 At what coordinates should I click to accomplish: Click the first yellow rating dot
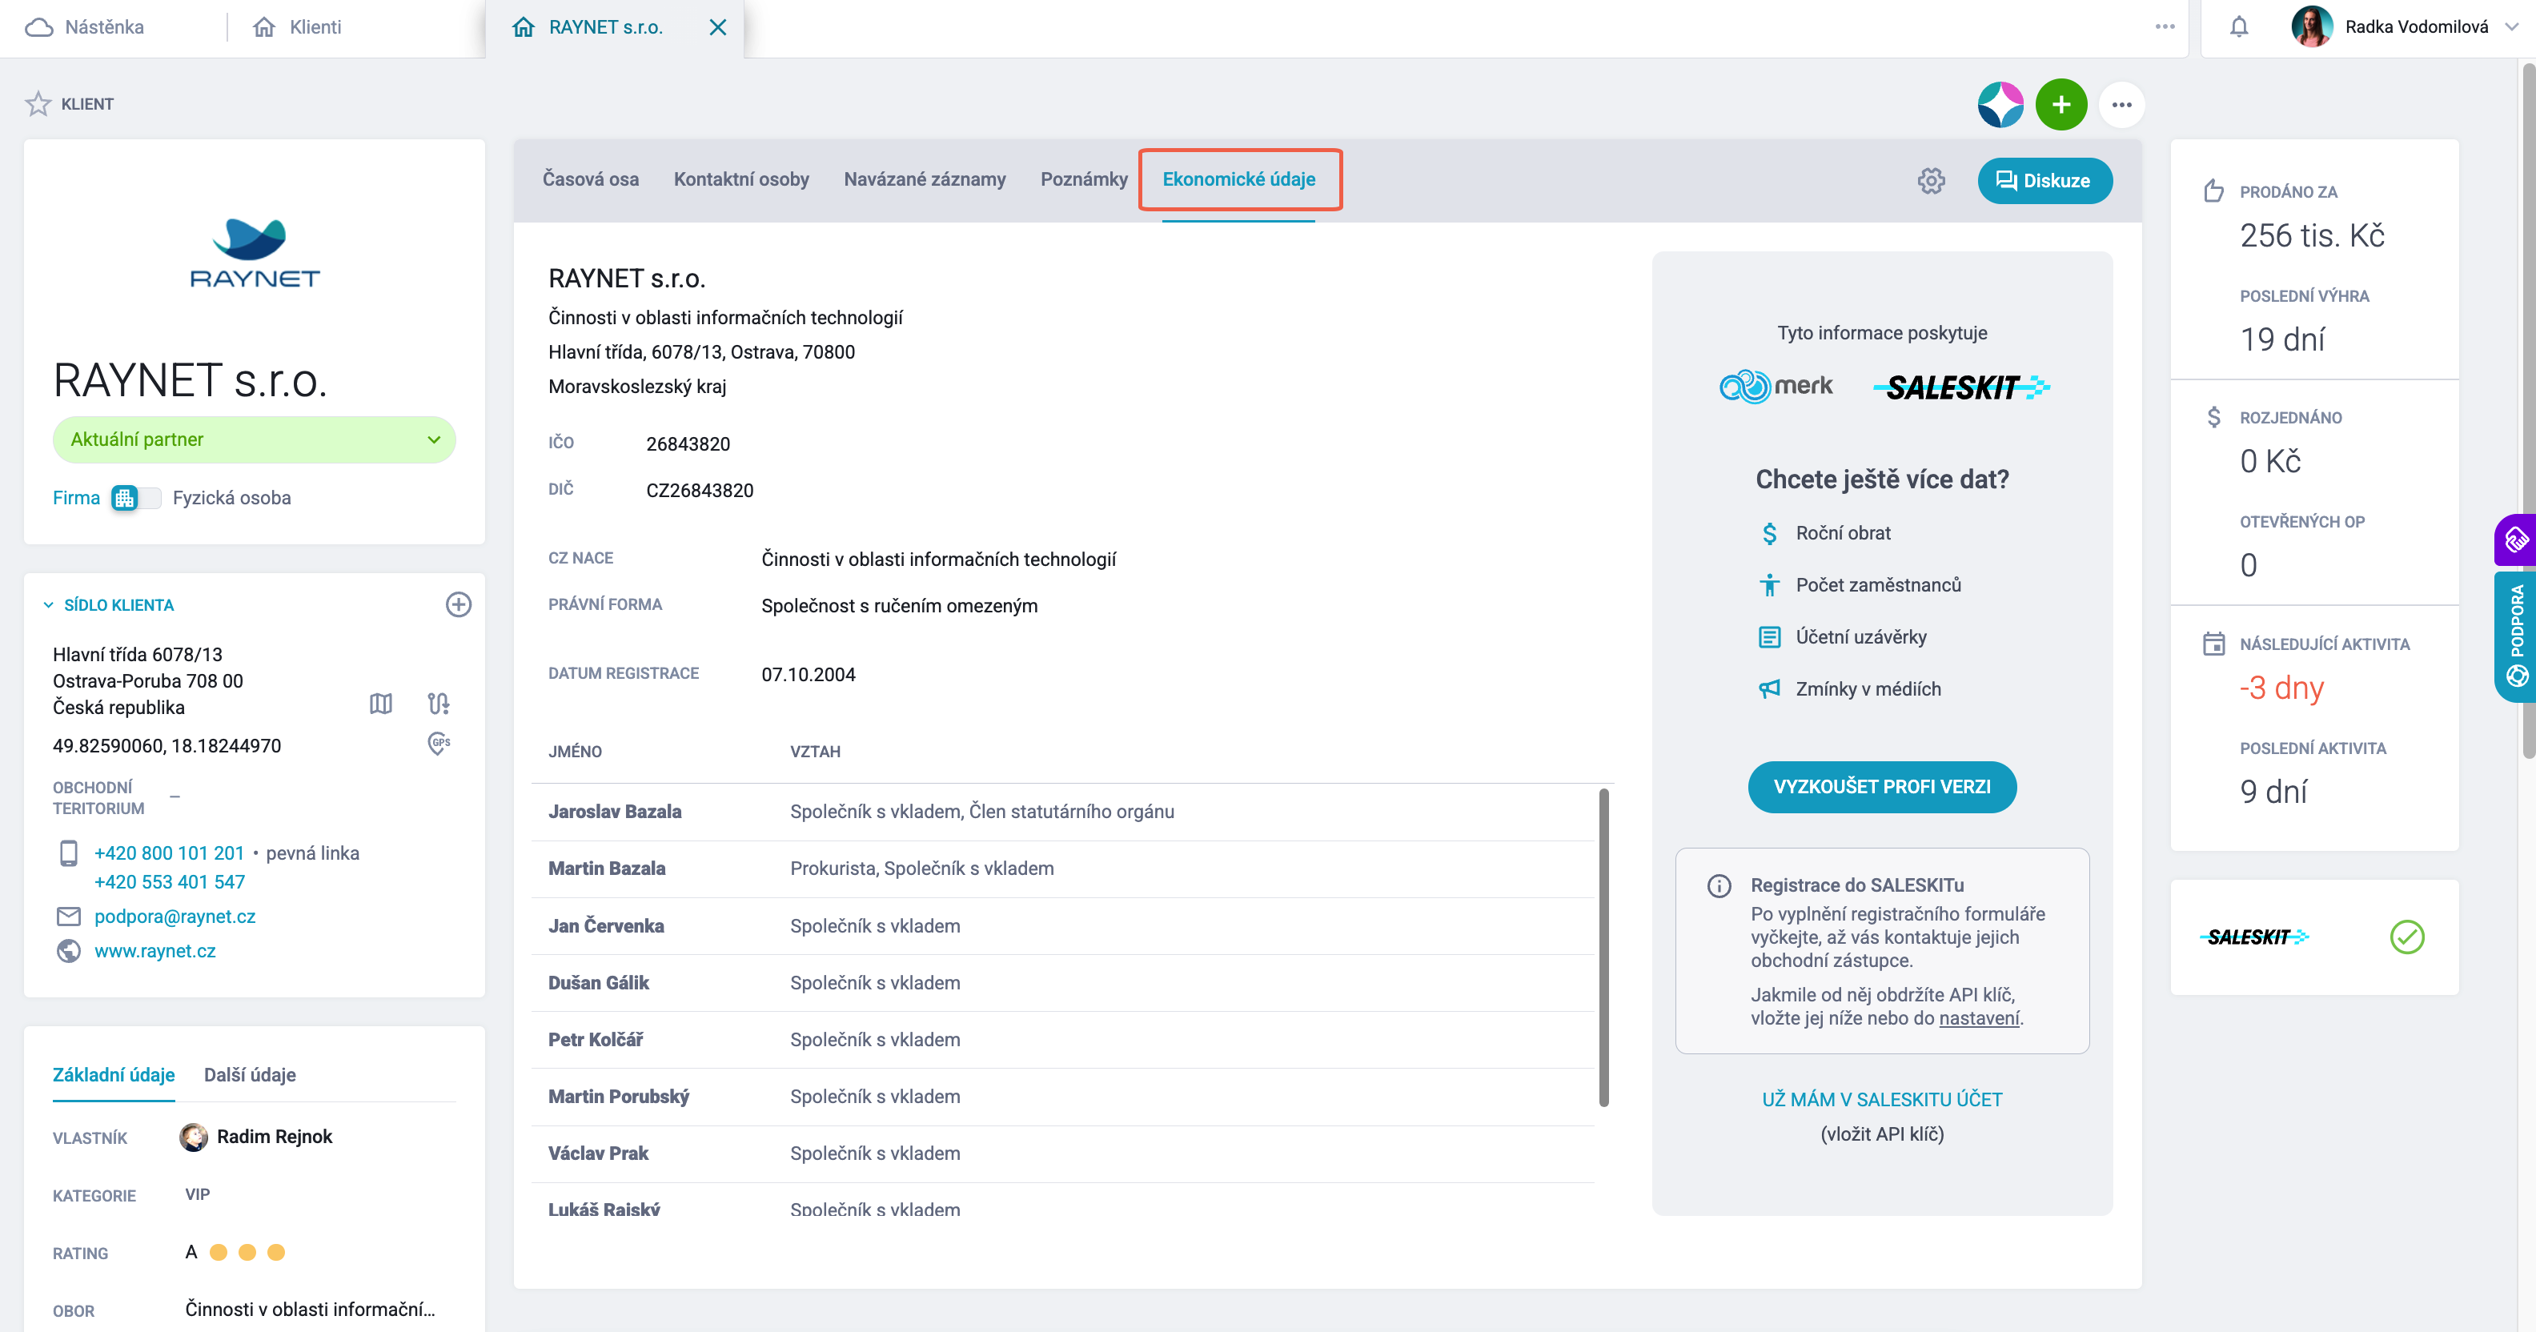point(219,1252)
